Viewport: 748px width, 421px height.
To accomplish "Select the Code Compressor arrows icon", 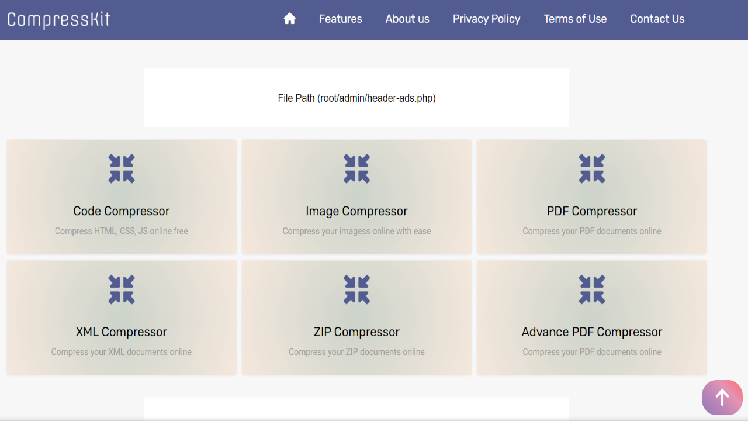I will pos(121,168).
